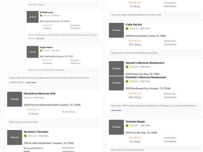The image size is (203, 152).
Task: Open the Momma's Tamales restaurant title
Action: point(36,132)
